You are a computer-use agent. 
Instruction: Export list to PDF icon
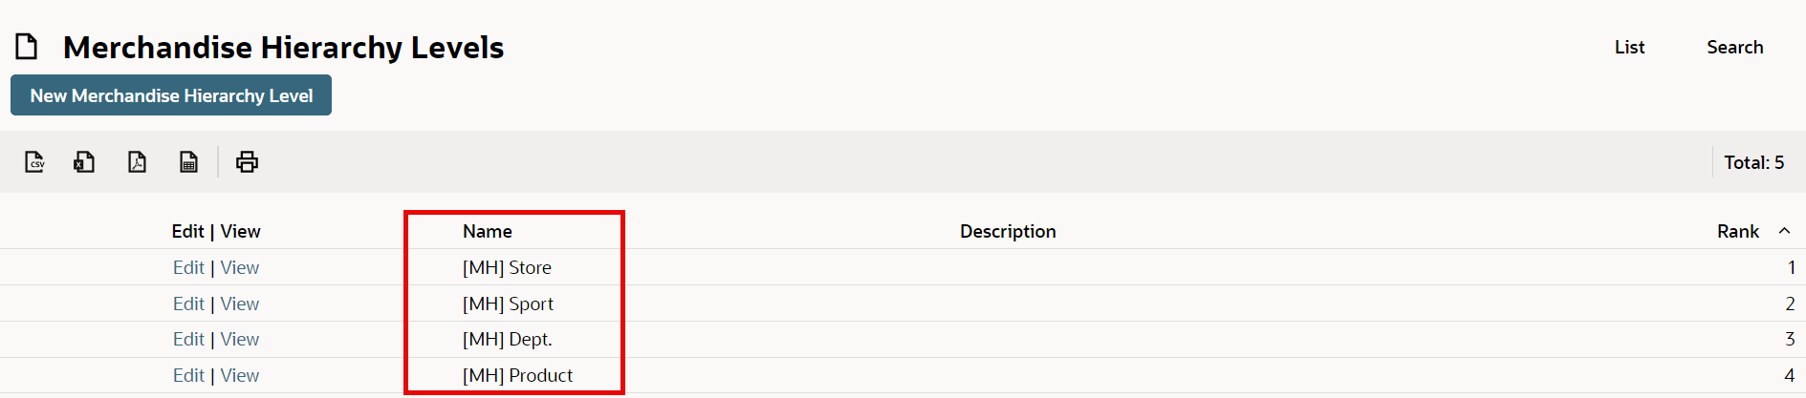(137, 162)
